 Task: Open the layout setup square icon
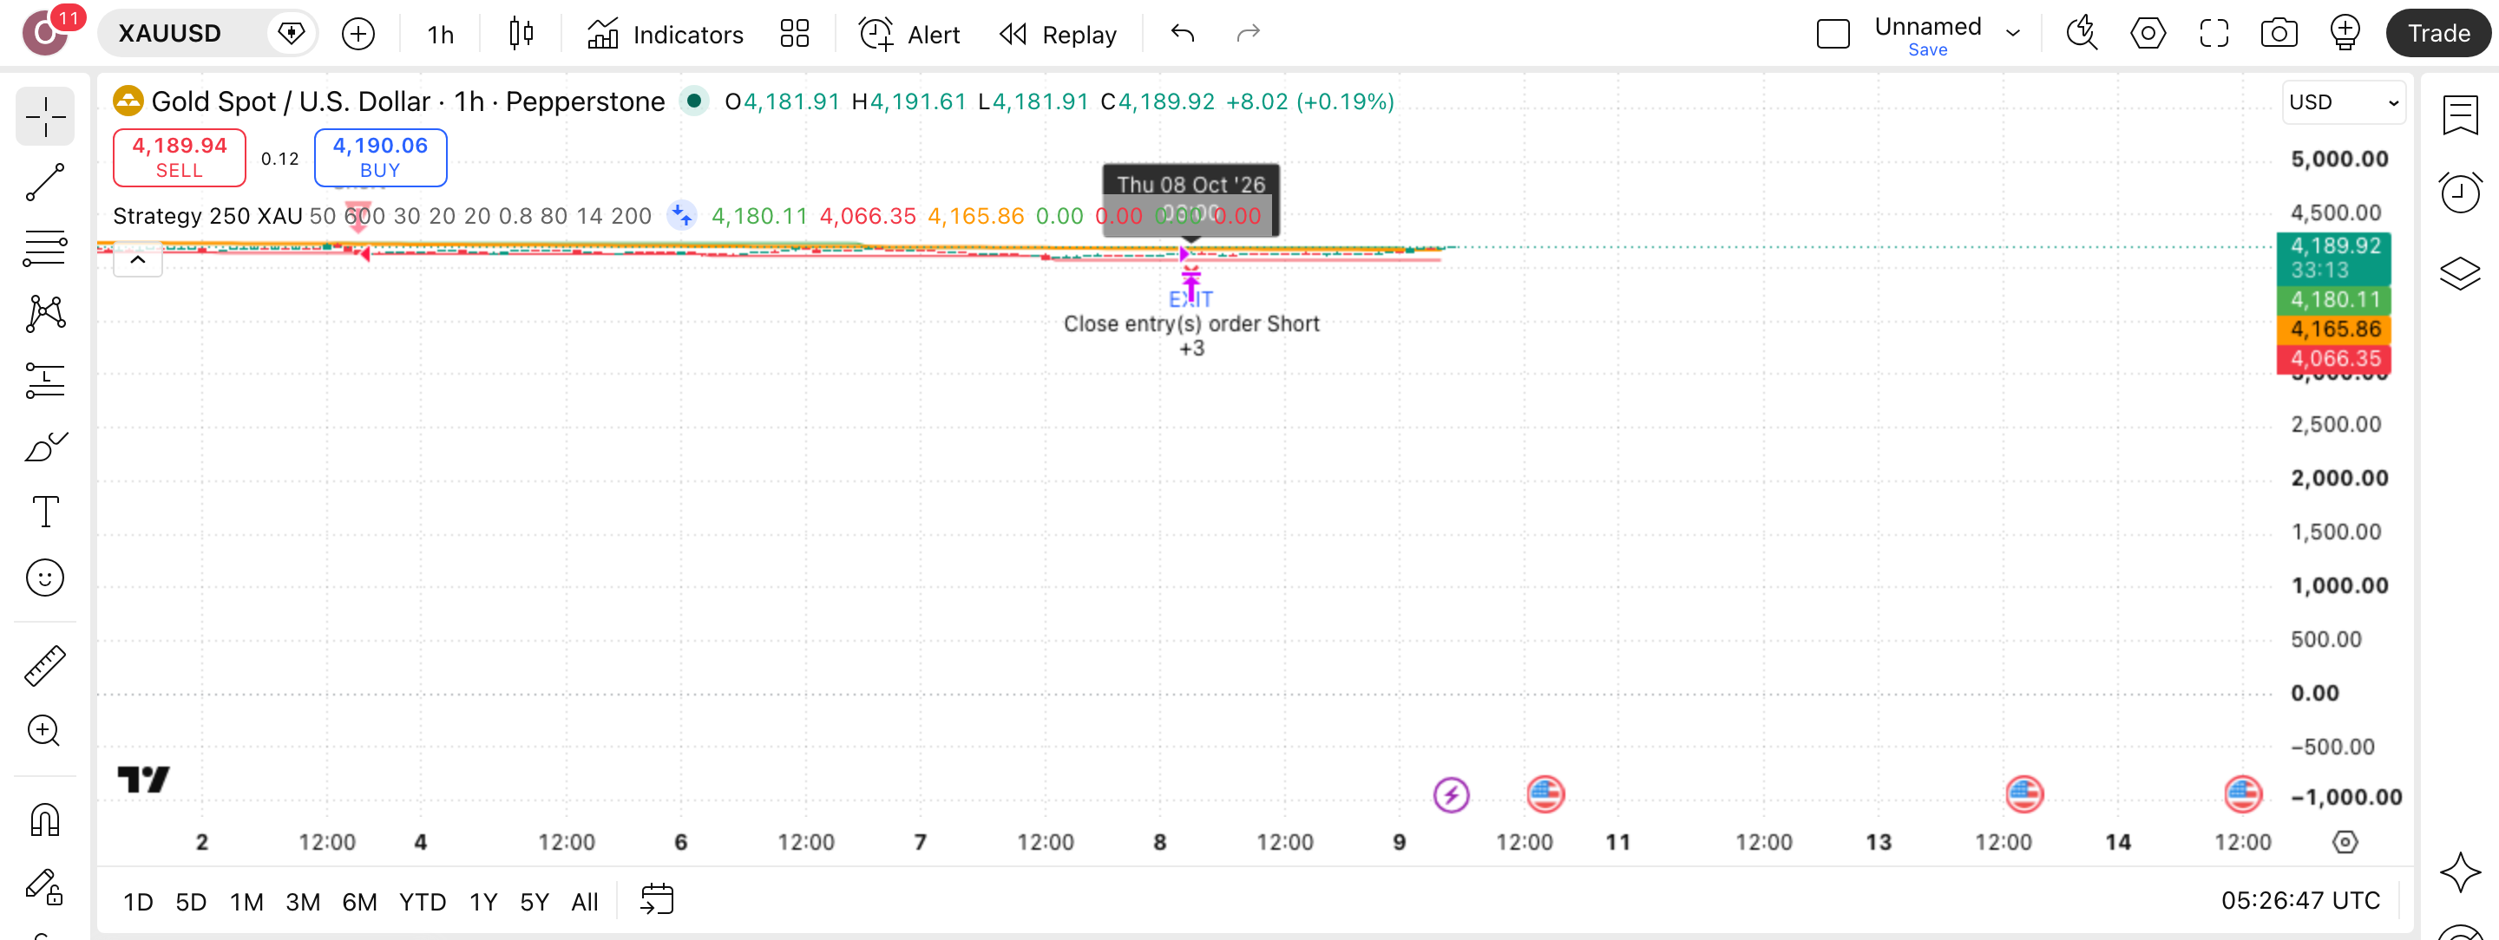(x=1833, y=34)
